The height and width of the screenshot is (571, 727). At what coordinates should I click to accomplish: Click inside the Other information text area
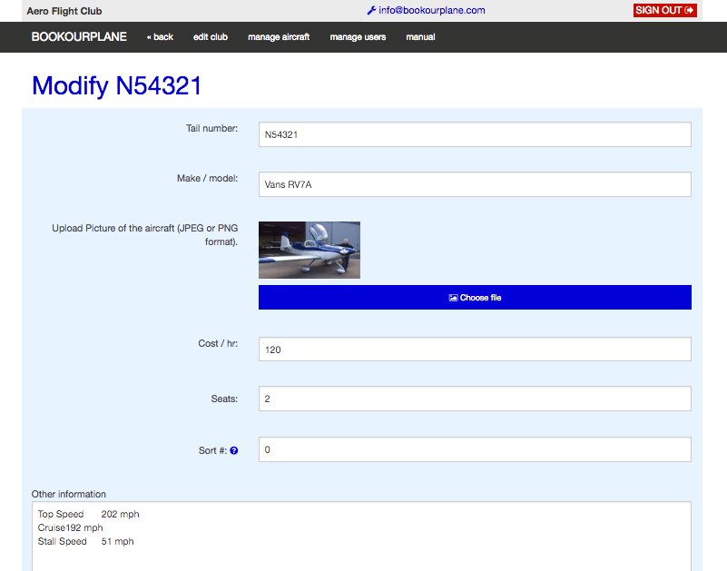click(361, 537)
